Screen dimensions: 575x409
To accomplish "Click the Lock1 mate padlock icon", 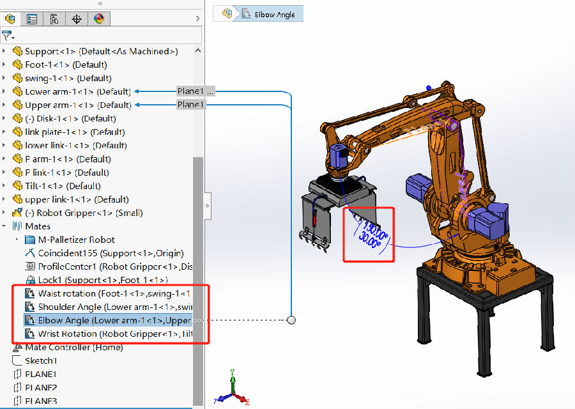I will (29, 280).
